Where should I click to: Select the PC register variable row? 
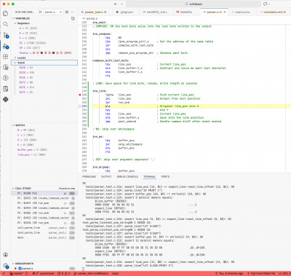point(44,43)
